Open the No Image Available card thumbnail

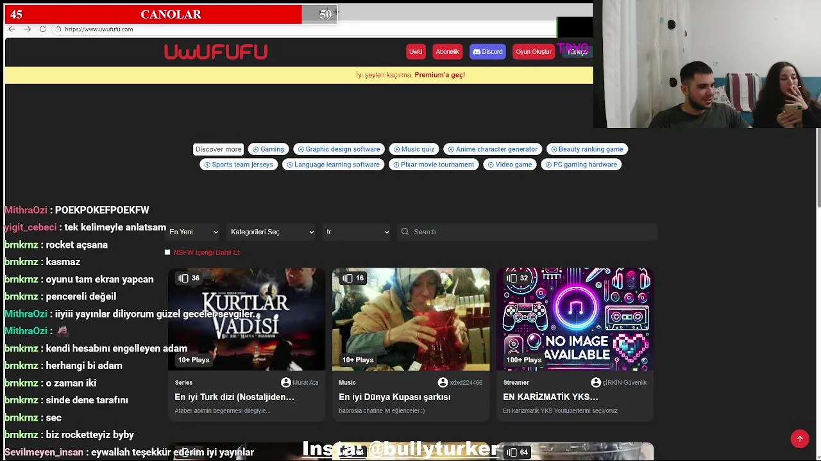[x=575, y=319]
